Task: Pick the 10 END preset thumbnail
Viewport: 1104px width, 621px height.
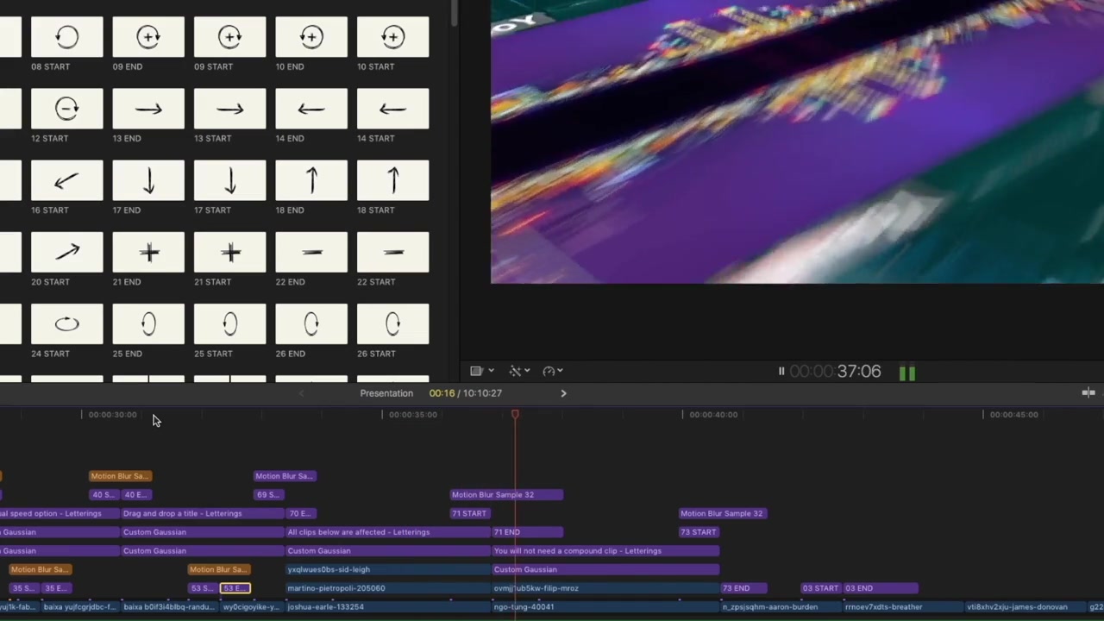Action: pyautogui.click(x=311, y=37)
